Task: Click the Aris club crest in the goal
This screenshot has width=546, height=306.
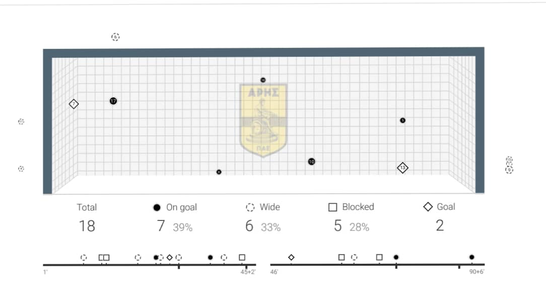Action: 263,120
